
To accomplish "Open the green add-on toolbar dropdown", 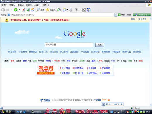I will [x=150, y=15].
